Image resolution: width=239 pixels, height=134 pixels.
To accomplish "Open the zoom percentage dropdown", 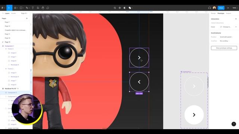I will click(235, 8).
